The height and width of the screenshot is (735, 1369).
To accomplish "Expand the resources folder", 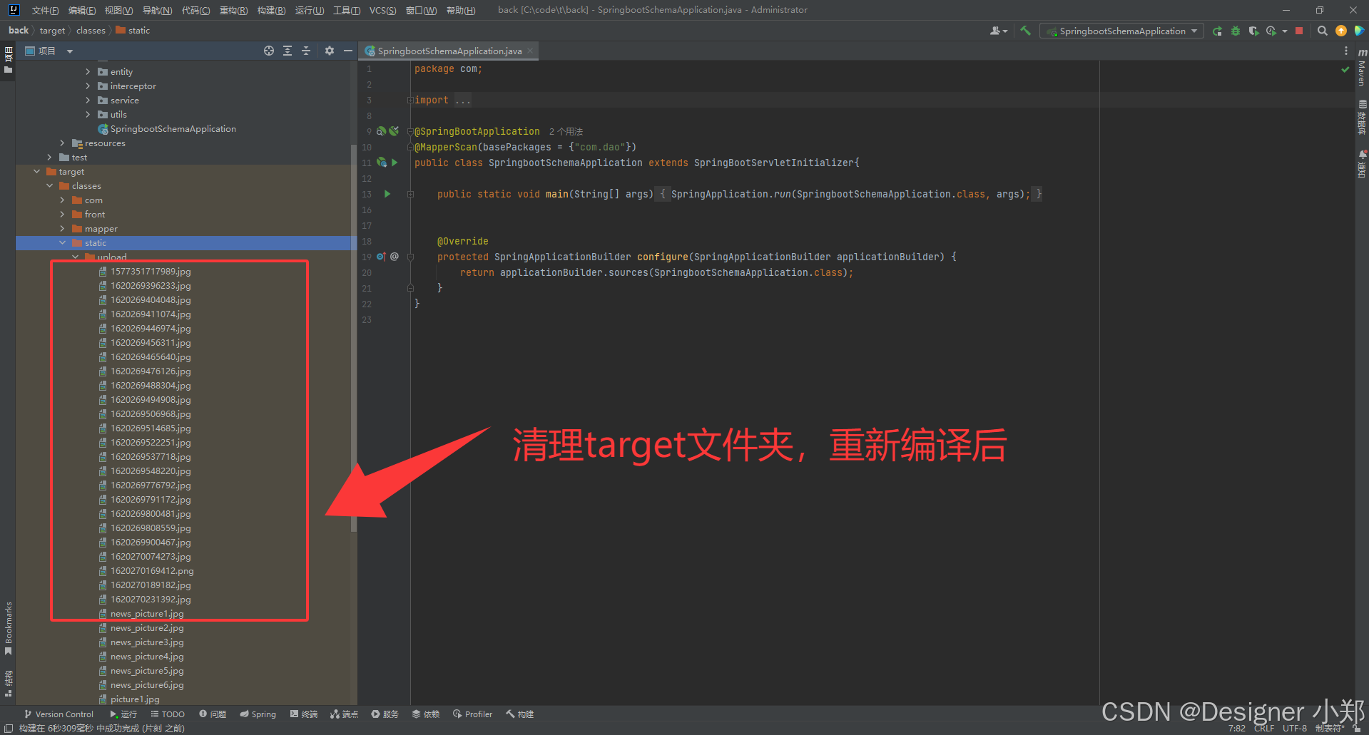I will click(x=62, y=143).
